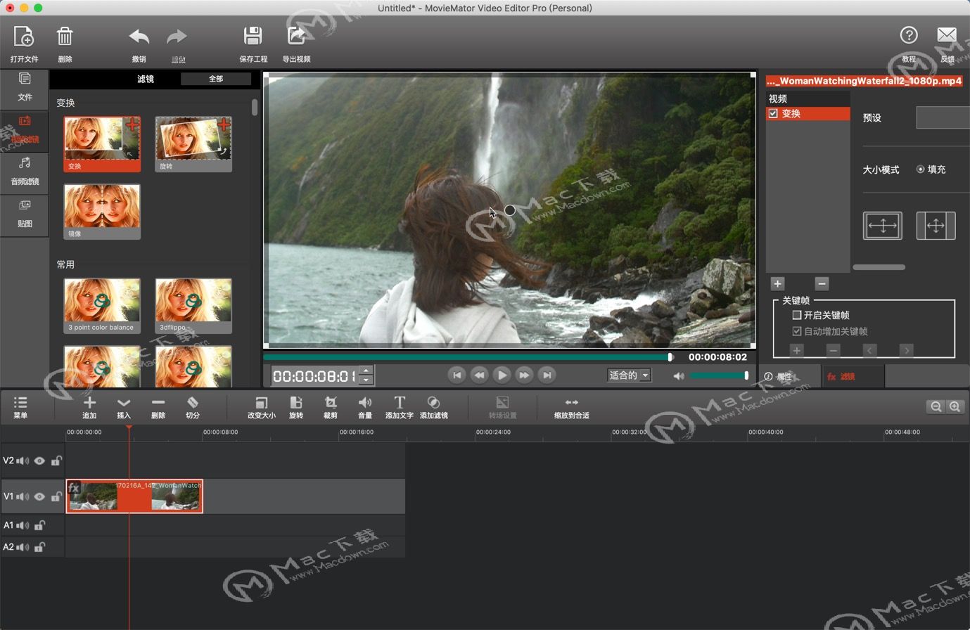Zoom in the timeline with plus magnifier
Image resolution: width=970 pixels, height=630 pixels.
point(955,406)
